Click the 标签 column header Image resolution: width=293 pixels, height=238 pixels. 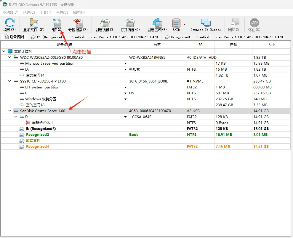point(157,45)
